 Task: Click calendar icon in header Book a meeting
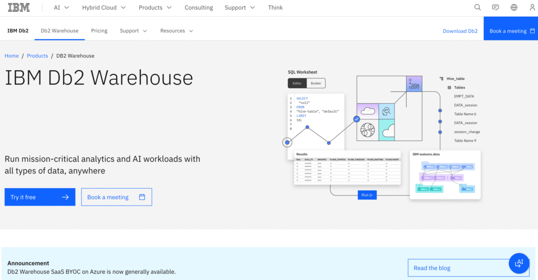click(532, 31)
